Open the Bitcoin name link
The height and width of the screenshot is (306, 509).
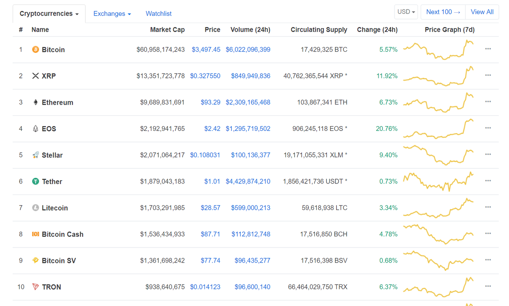click(x=53, y=50)
